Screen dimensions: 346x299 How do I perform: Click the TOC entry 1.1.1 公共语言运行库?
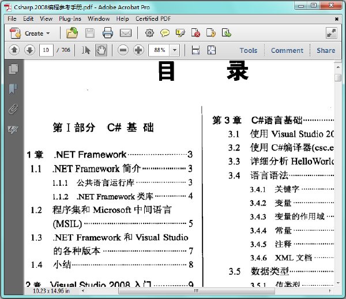[x=122, y=182]
